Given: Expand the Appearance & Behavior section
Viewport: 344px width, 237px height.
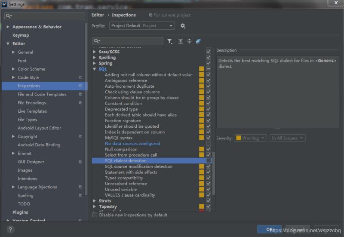Looking at the screenshot, I should [x=8, y=27].
